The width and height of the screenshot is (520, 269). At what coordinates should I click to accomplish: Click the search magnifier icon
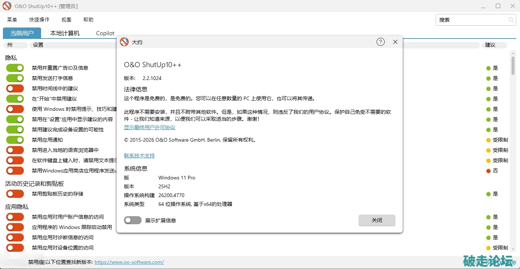pos(511,20)
